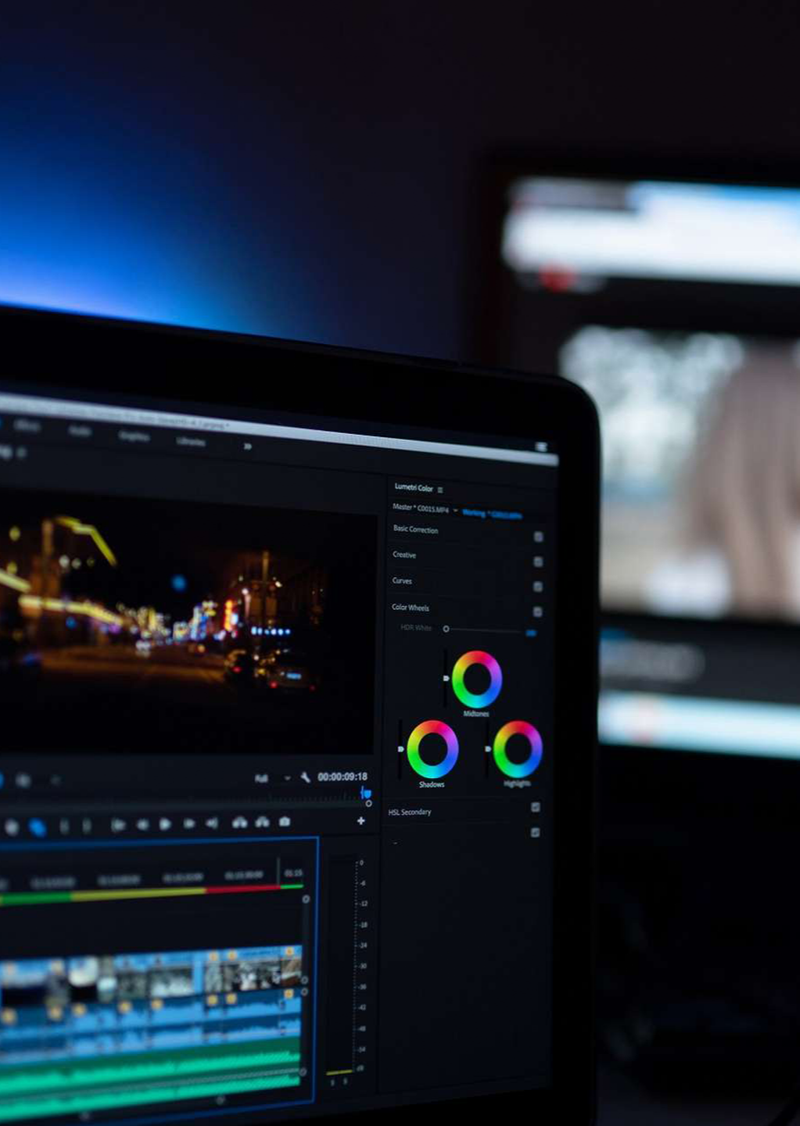Click the Go to In point button

pyautogui.click(x=118, y=825)
